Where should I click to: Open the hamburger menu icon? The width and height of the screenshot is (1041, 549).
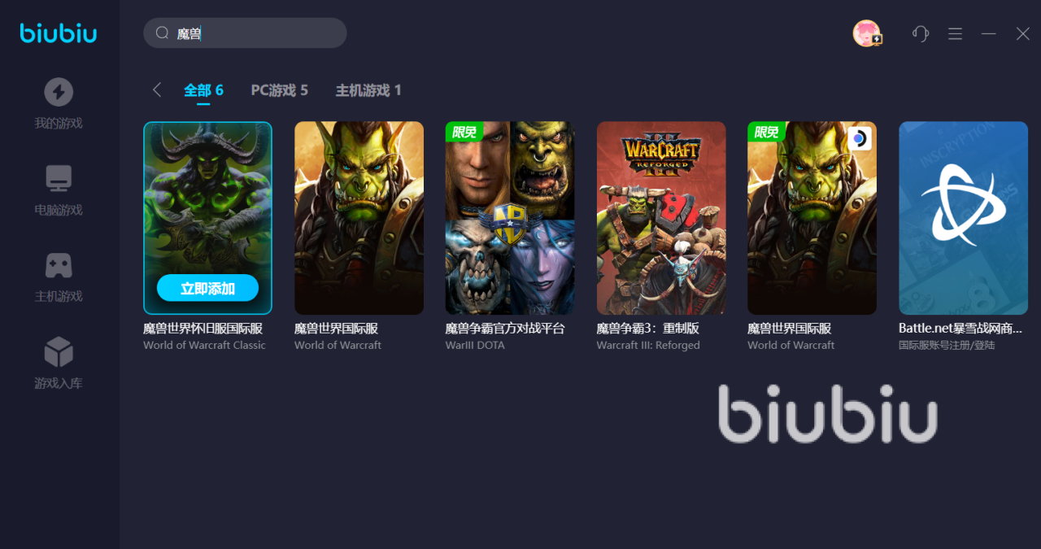coord(956,33)
